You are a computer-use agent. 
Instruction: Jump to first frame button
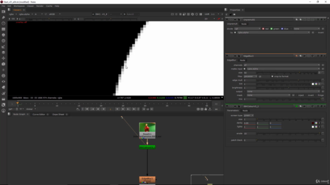[x=87, y=109]
